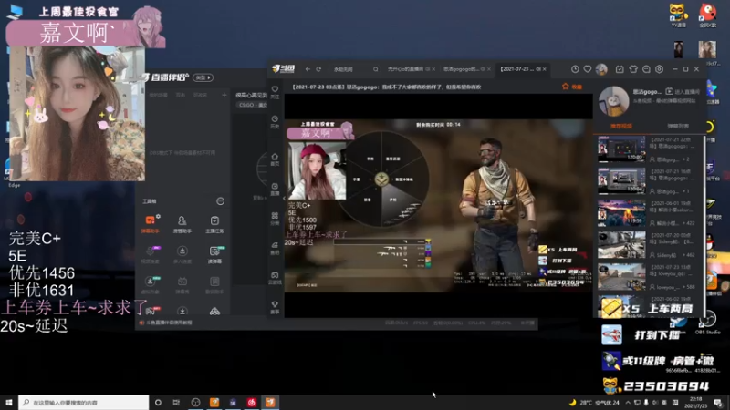Refresh the Douyu client page

tap(318, 69)
